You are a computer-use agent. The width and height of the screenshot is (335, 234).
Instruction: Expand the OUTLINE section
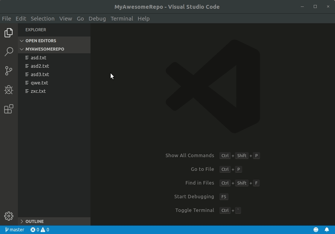pos(34,221)
